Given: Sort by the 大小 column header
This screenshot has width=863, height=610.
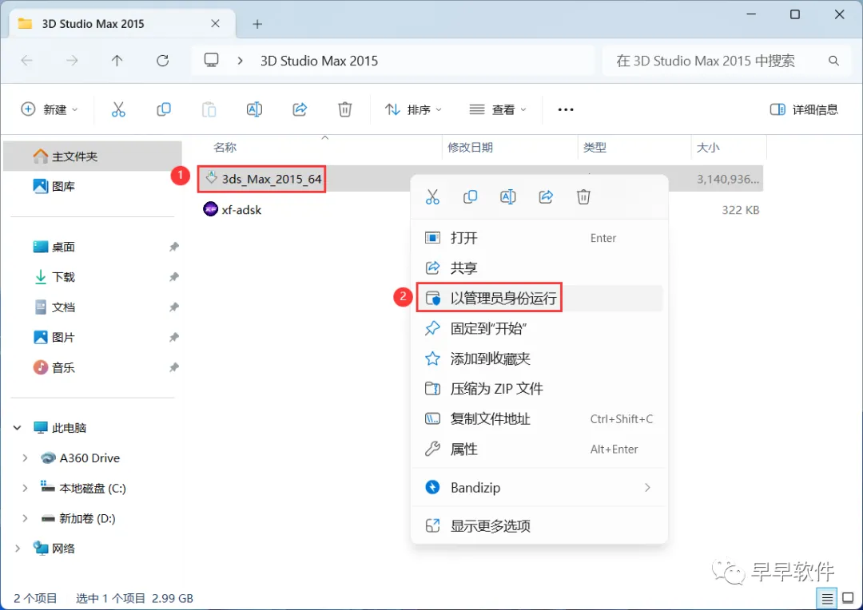Looking at the screenshot, I should 708,148.
